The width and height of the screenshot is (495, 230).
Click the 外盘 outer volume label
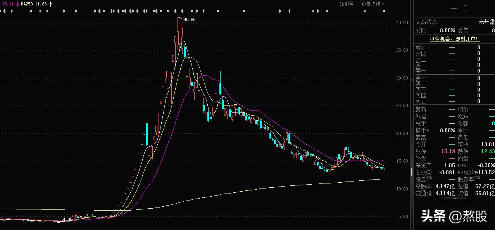(x=421, y=158)
